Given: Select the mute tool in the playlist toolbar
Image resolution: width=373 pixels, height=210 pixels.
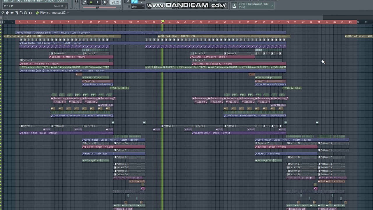Looking at the screenshot, I should (x=7, y=13).
